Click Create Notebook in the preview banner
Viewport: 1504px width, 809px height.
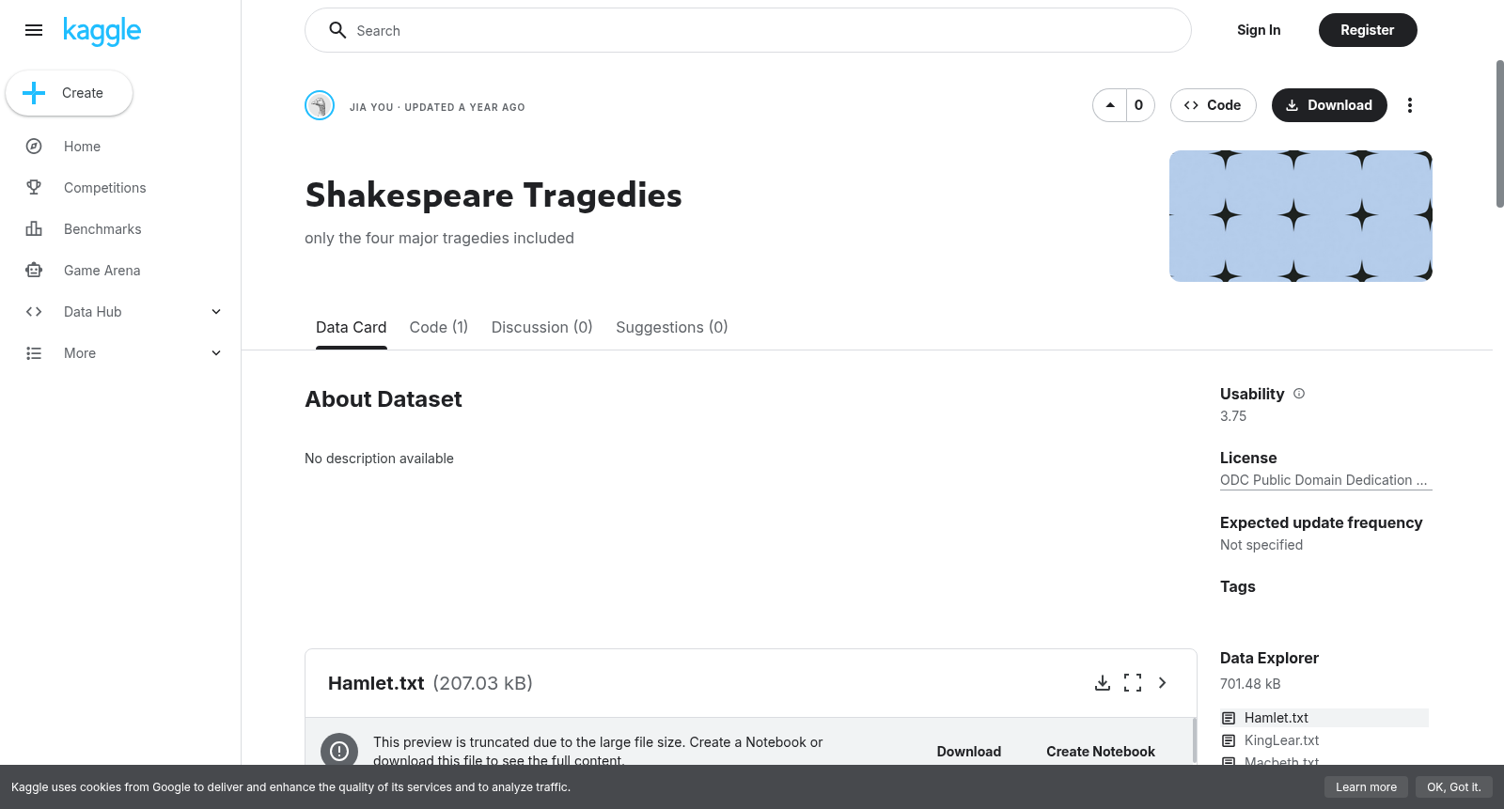(x=1101, y=752)
